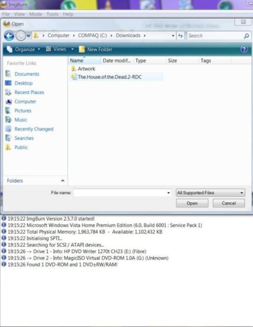Viewport: 253px width, 327px height.
Task: Open Recent Places favorite link
Action: click(24, 92)
